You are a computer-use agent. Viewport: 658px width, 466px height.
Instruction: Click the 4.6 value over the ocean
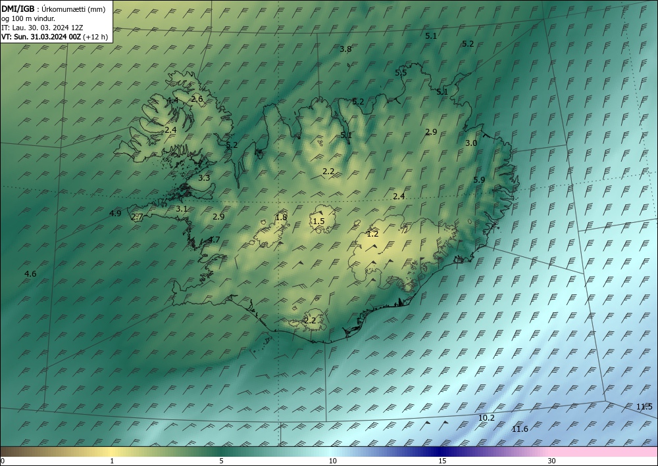tap(30, 274)
